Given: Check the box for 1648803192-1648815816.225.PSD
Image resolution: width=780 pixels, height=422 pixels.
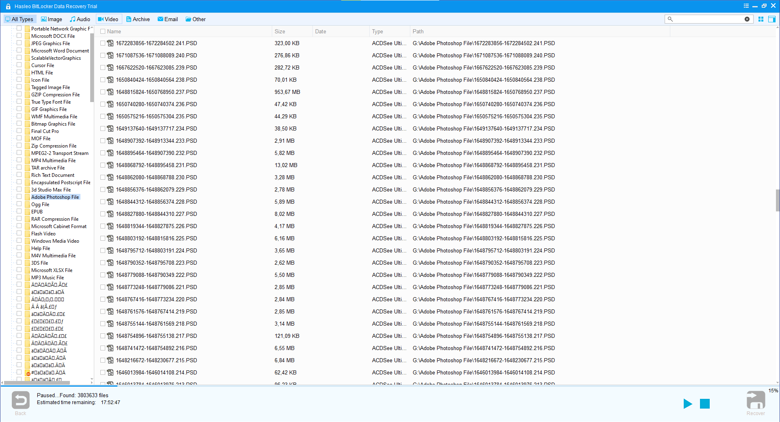Looking at the screenshot, I should pos(103,238).
